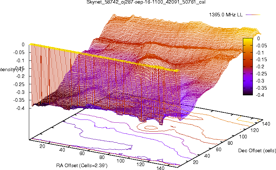Click the RA Offset (Cells=2.39') axis label
The image size is (276, 170).
[82, 165]
